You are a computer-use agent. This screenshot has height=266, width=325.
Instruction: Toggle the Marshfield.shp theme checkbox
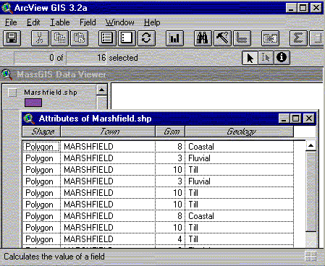12,93
